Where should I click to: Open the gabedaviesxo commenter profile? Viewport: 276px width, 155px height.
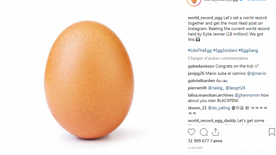point(201,66)
